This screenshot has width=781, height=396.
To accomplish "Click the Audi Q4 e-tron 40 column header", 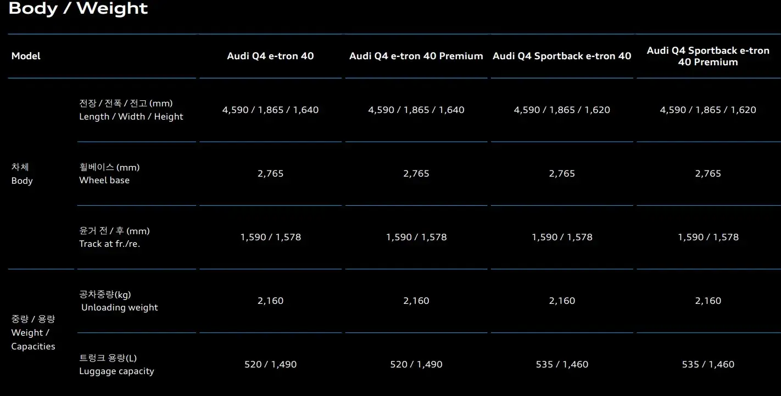I will click(x=270, y=56).
